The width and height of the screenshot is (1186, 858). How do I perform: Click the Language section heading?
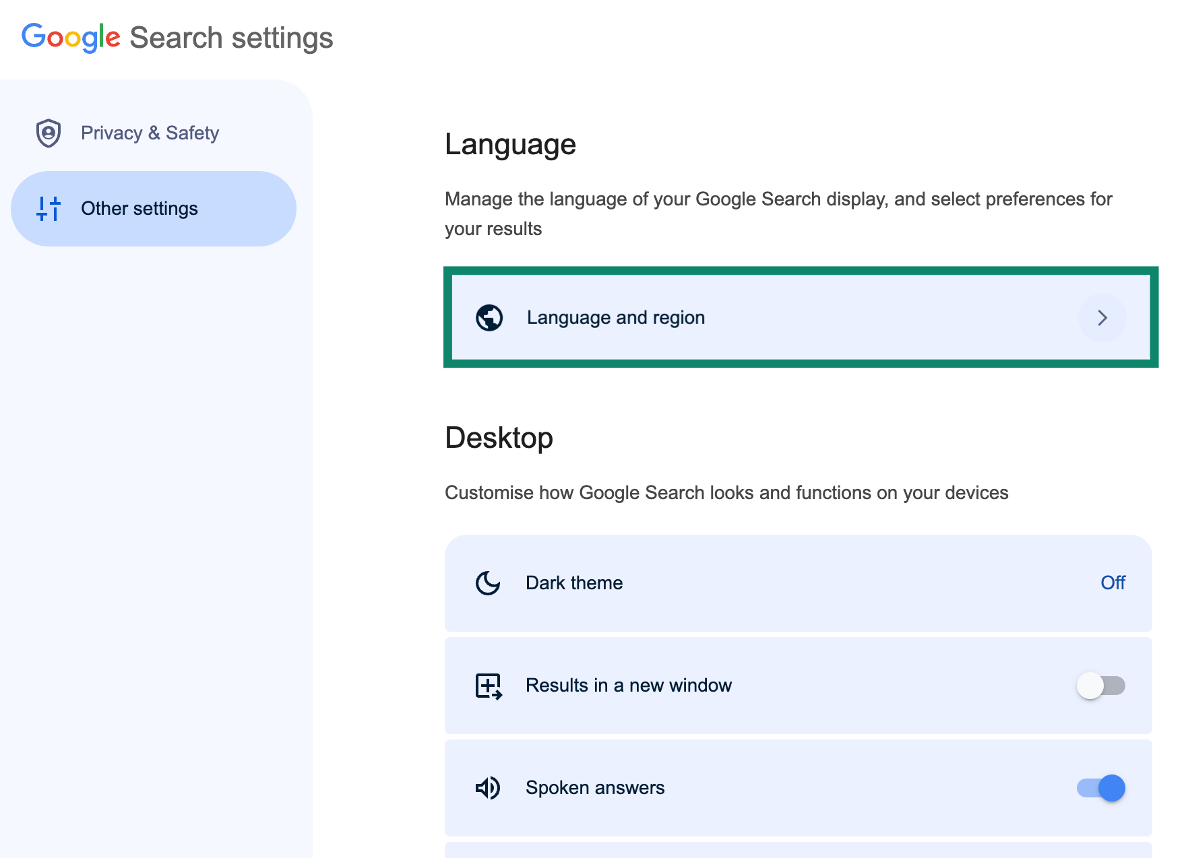click(510, 145)
